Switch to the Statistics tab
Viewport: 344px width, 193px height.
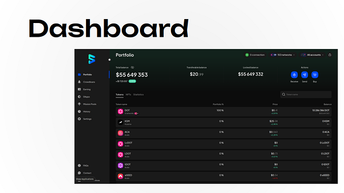click(x=139, y=95)
